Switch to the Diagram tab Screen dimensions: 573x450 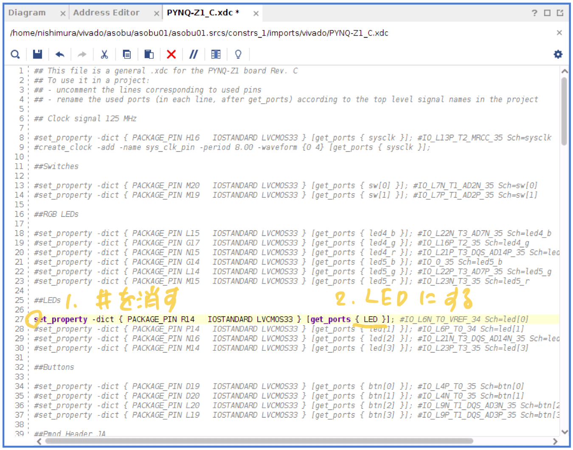(x=27, y=13)
